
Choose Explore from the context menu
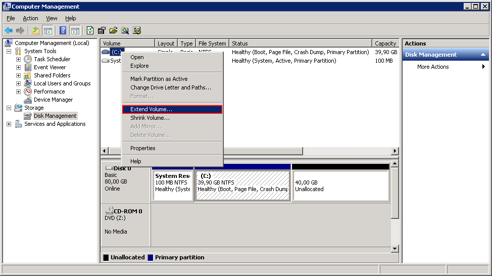click(x=172, y=66)
